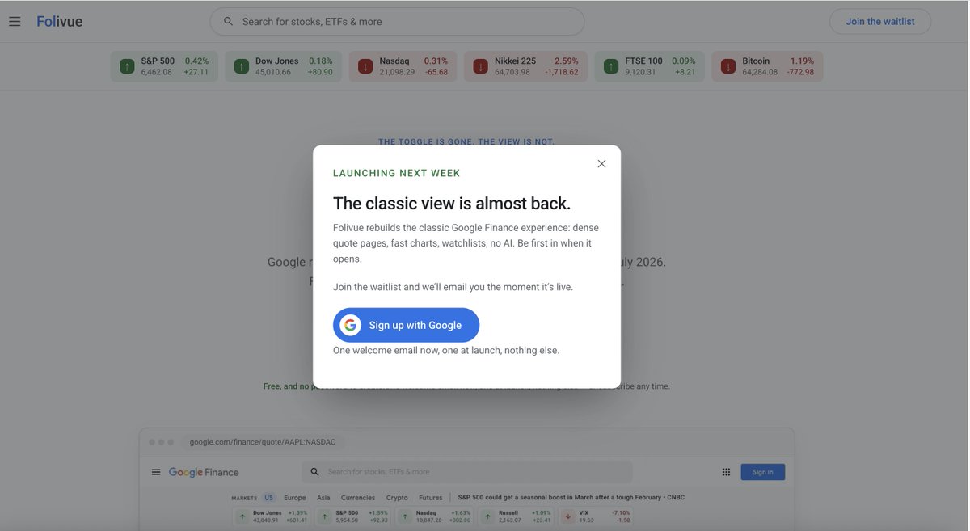Open the FTSE 100 ticker card

click(649, 66)
